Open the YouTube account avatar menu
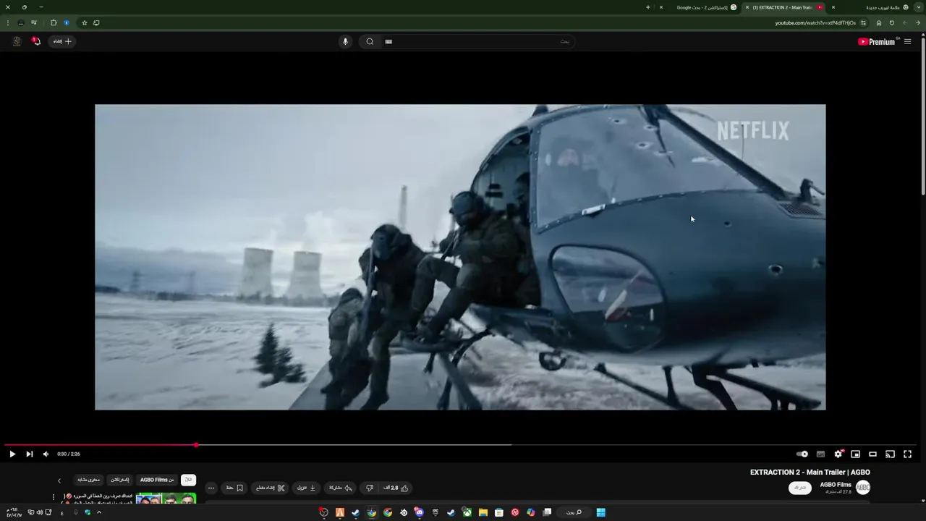The height and width of the screenshot is (521, 926). [x=17, y=41]
